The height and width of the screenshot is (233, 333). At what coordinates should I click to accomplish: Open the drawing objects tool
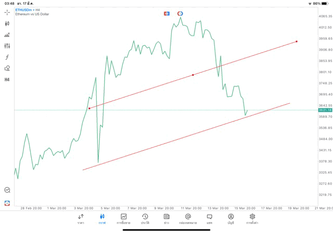tap(7, 68)
